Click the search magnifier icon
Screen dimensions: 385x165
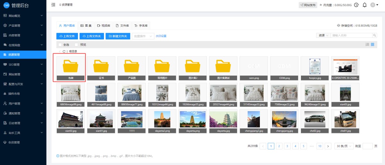[374, 35]
